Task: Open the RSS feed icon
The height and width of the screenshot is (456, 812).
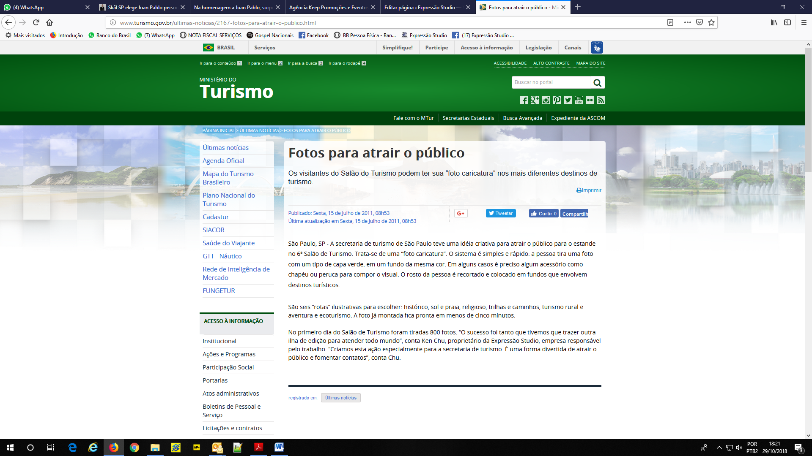Action: (x=601, y=100)
